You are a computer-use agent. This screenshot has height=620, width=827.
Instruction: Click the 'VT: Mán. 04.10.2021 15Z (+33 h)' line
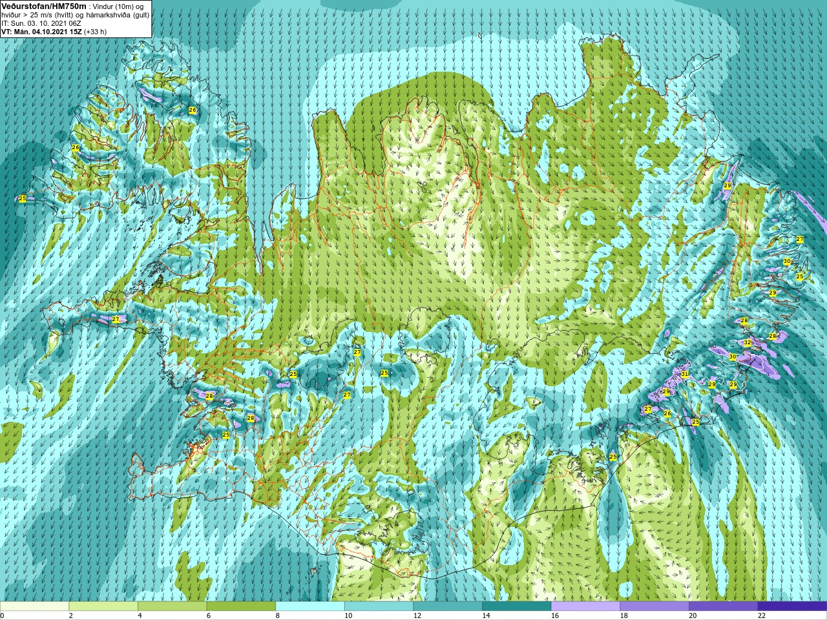[54, 32]
